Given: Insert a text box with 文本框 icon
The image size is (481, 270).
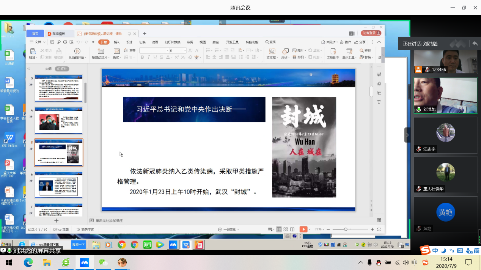Looking at the screenshot, I should click(x=272, y=51).
